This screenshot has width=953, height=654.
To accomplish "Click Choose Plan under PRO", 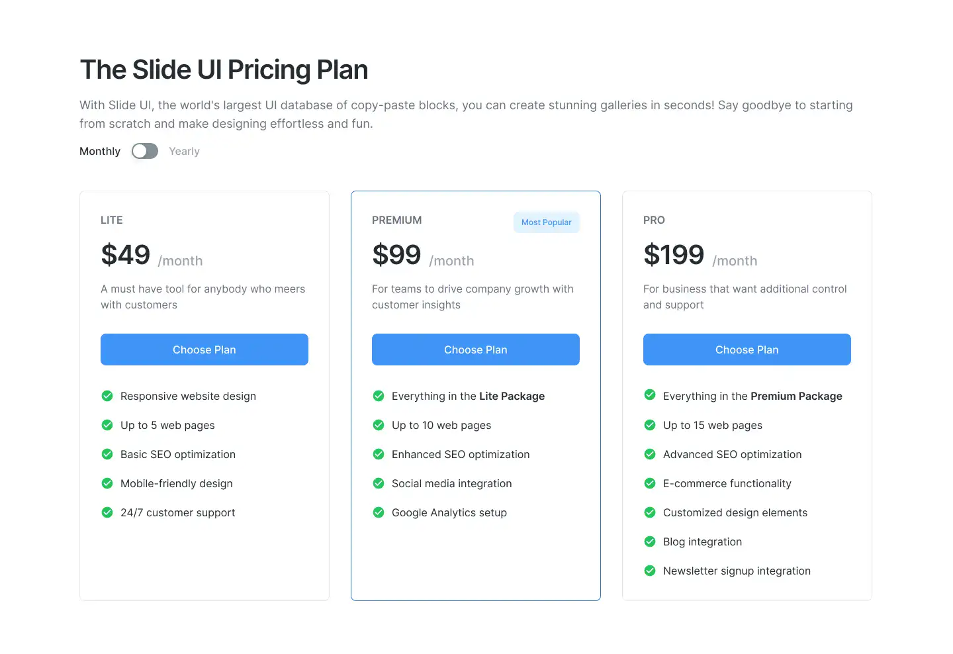I will (747, 350).
